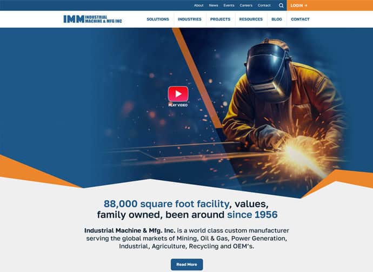Open the Industries navigation menu
Screen dimensions: 373x272
click(x=189, y=19)
